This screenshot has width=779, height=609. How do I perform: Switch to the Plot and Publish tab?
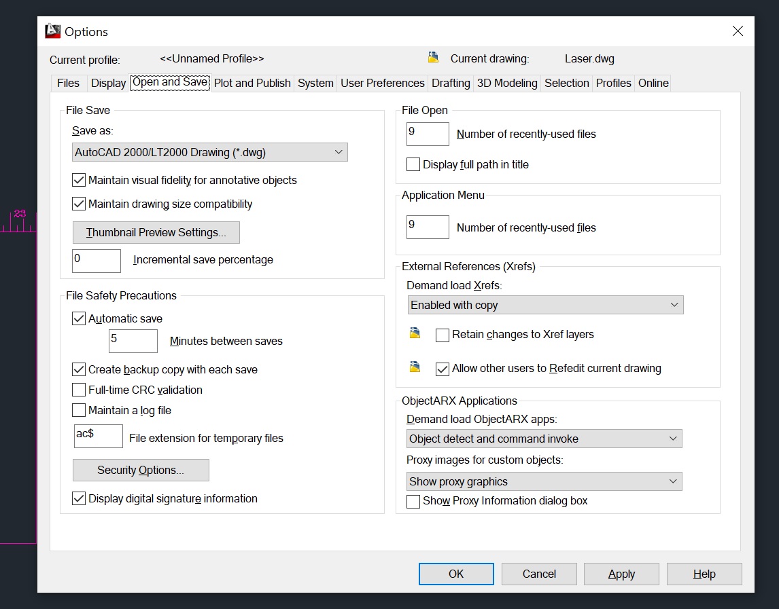pyautogui.click(x=252, y=83)
